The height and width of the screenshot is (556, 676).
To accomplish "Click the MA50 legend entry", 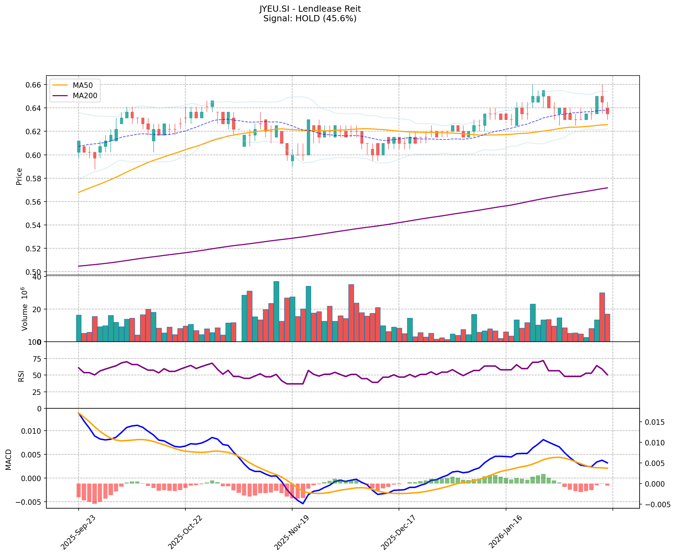I will [x=82, y=85].
